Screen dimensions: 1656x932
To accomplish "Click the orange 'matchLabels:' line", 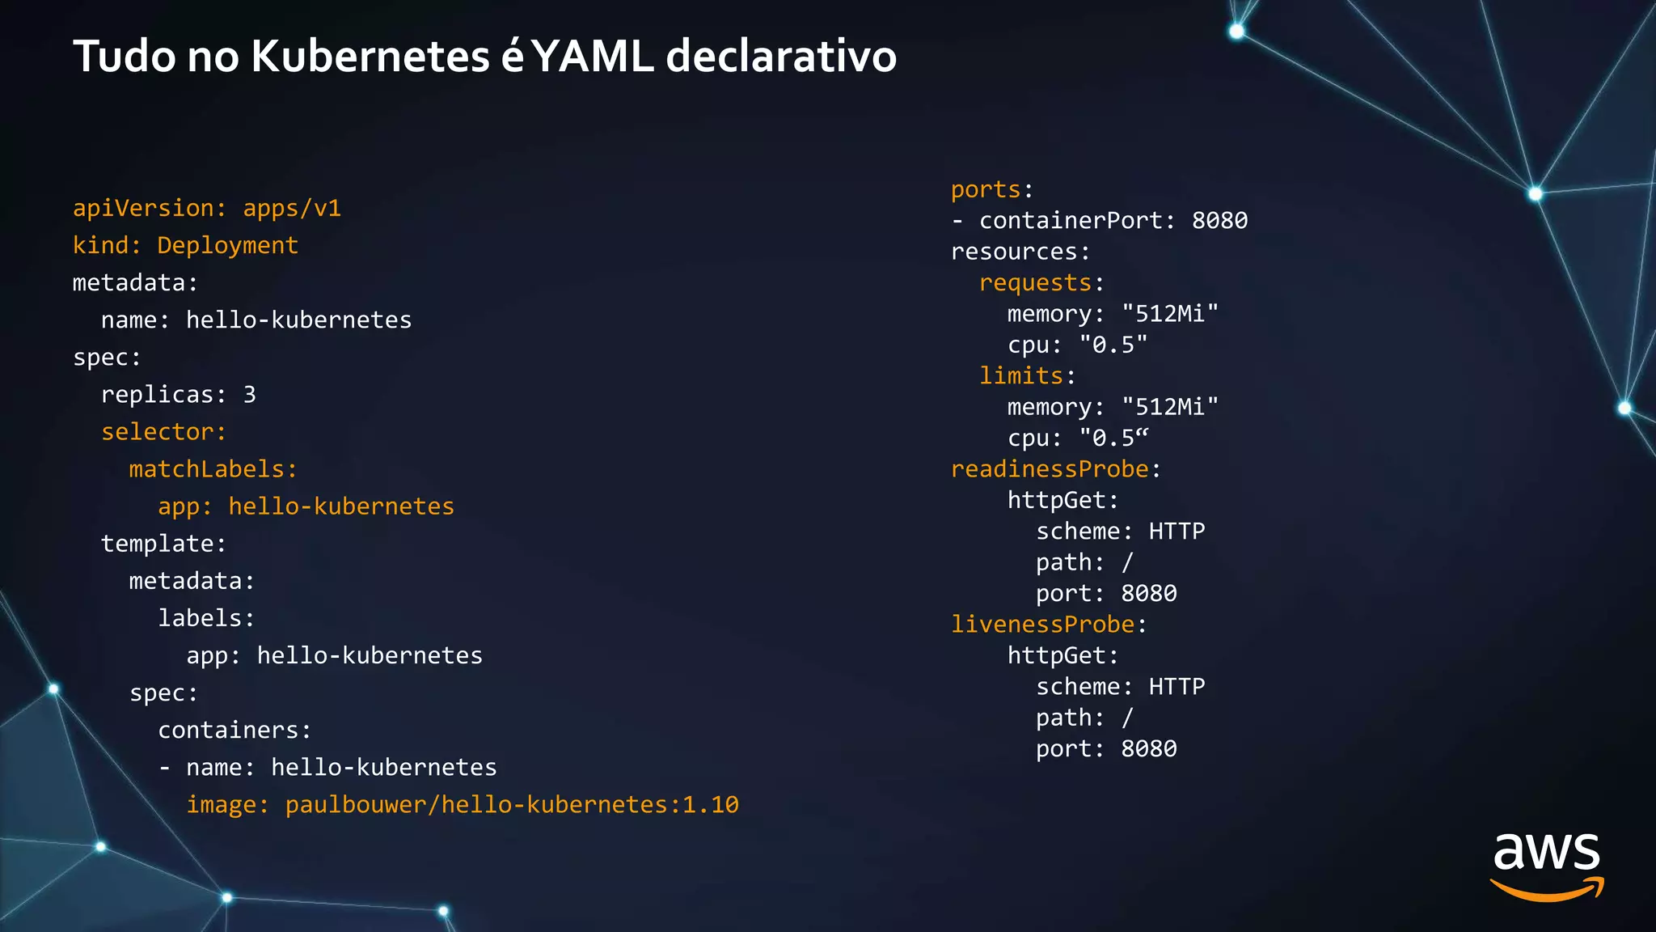I will pos(213,468).
